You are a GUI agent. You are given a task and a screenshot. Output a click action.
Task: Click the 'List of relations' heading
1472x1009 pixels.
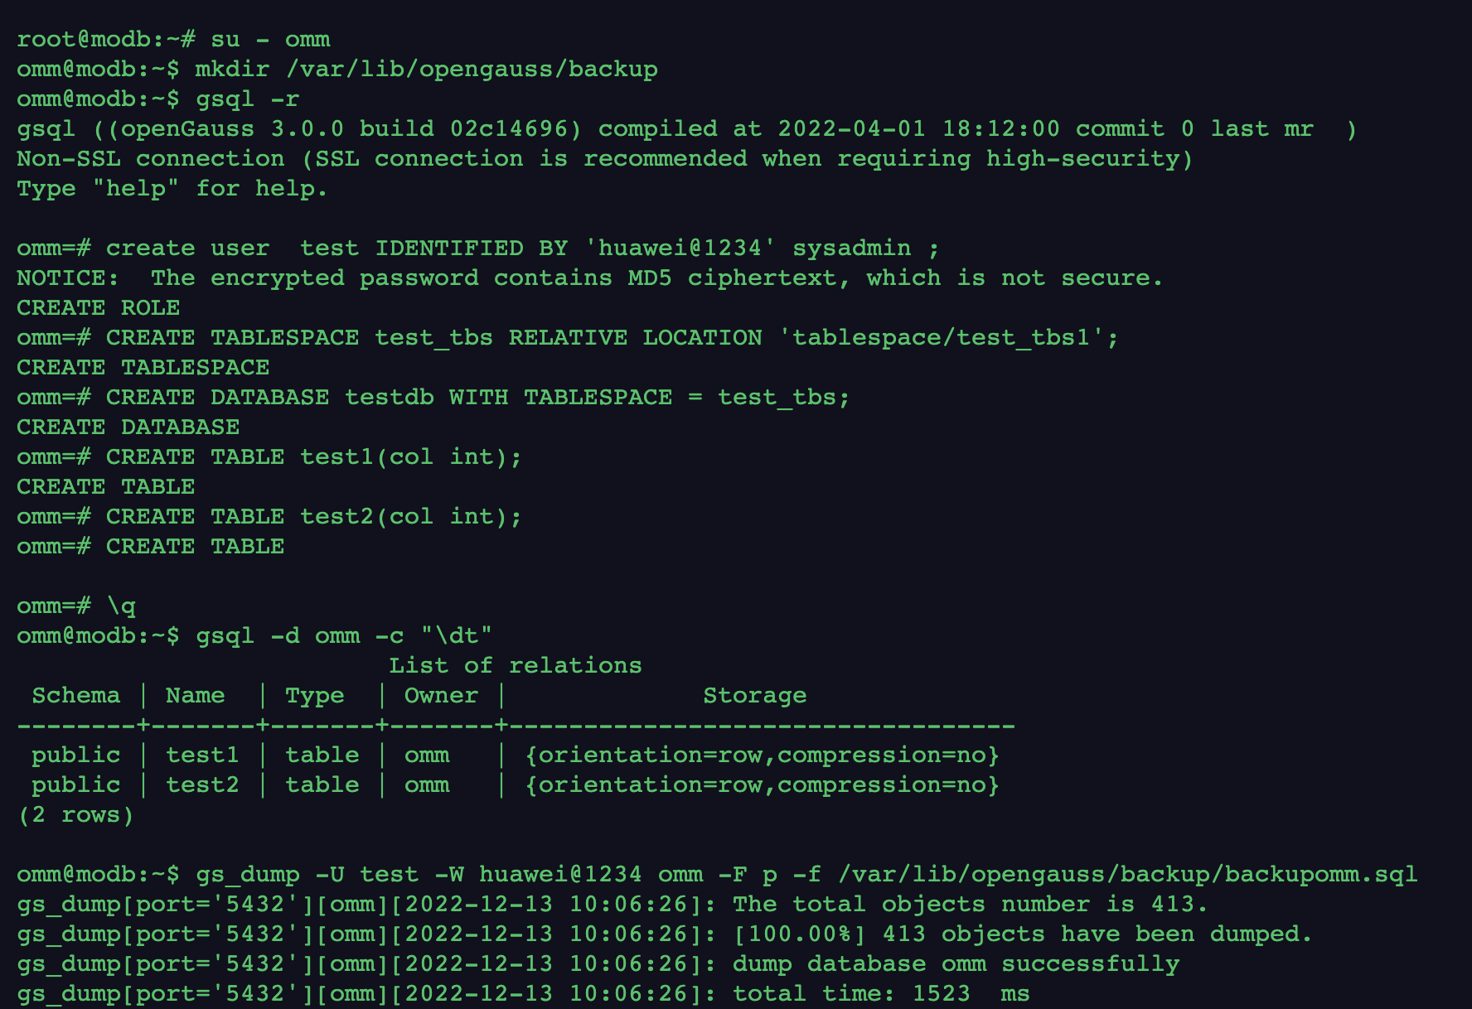click(x=515, y=665)
